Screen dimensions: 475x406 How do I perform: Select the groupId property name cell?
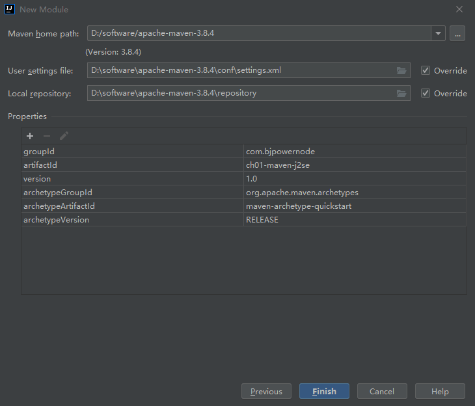coord(132,151)
